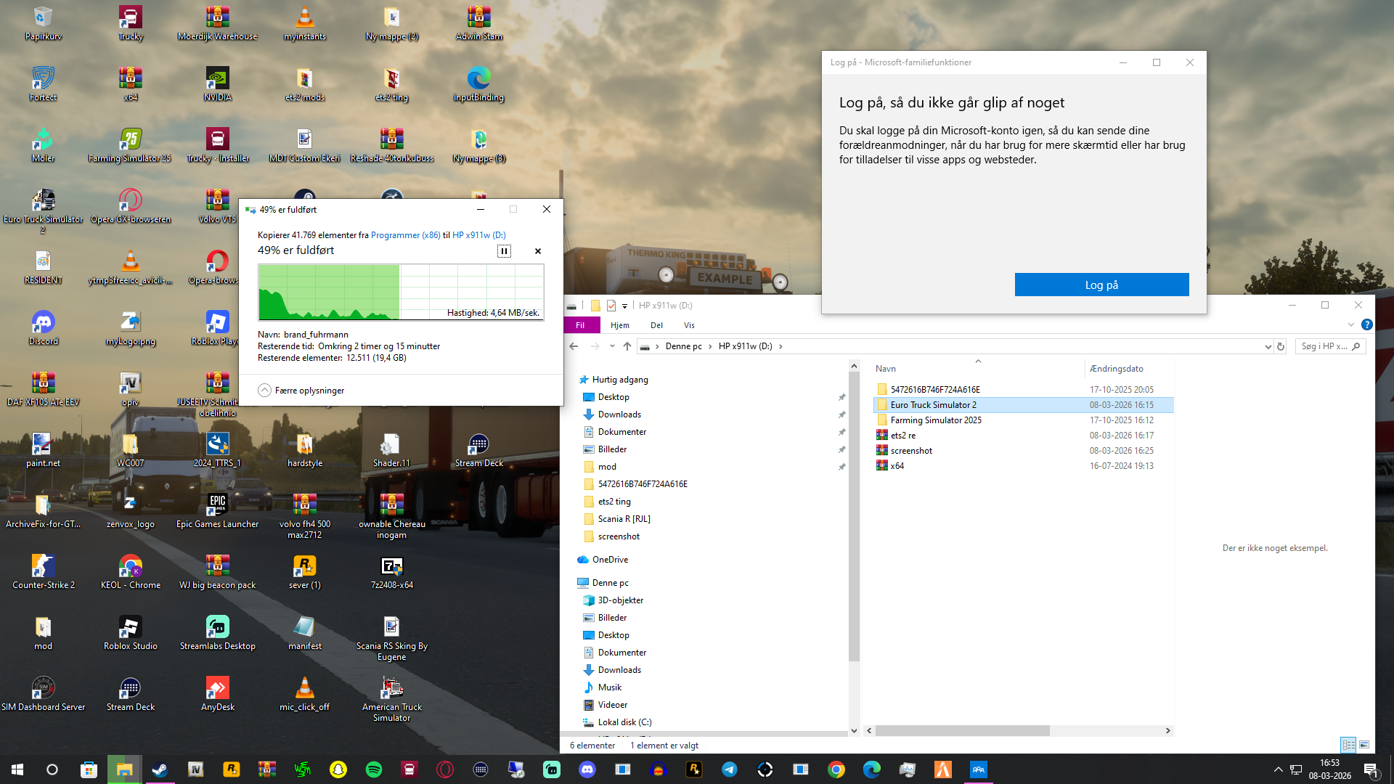
Task: Refresh the HP x911w folder view
Action: click(x=1281, y=346)
